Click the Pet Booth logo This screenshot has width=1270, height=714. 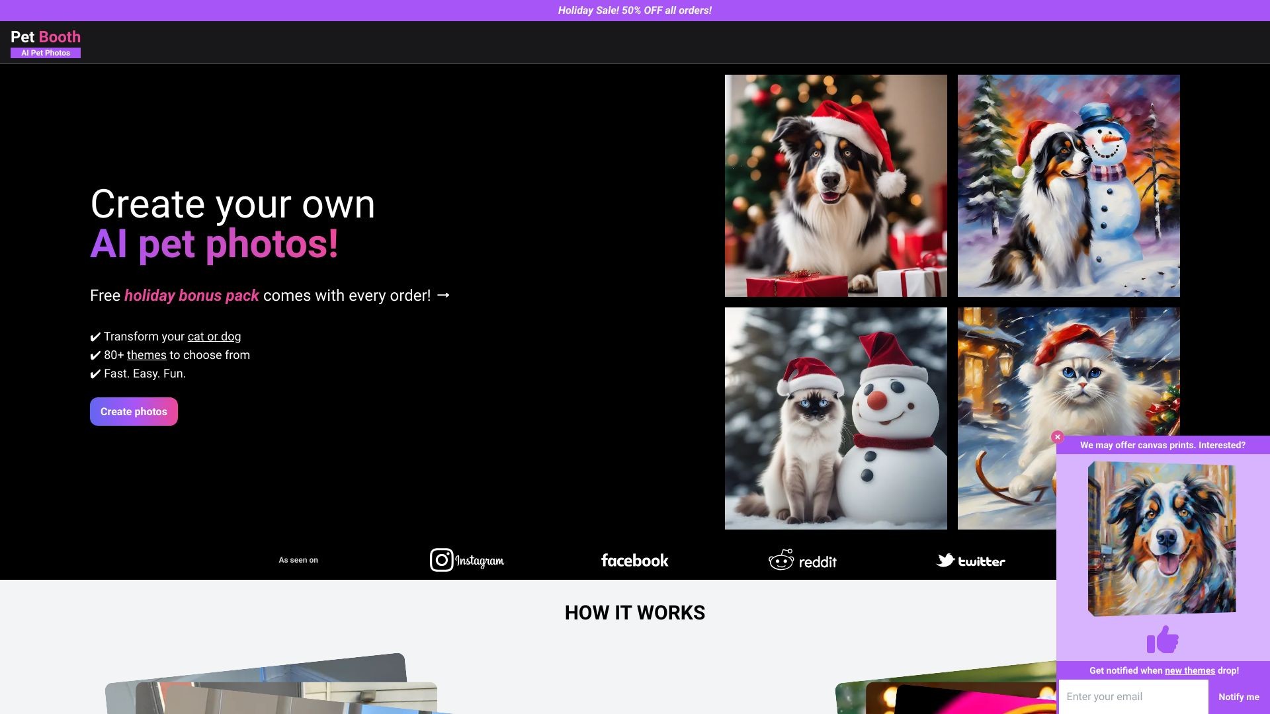(x=45, y=37)
